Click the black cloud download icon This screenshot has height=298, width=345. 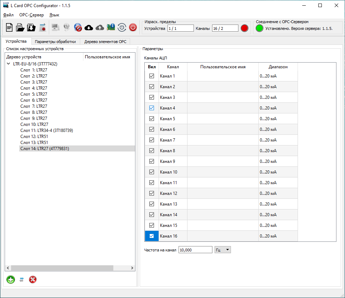(x=89, y=27)
